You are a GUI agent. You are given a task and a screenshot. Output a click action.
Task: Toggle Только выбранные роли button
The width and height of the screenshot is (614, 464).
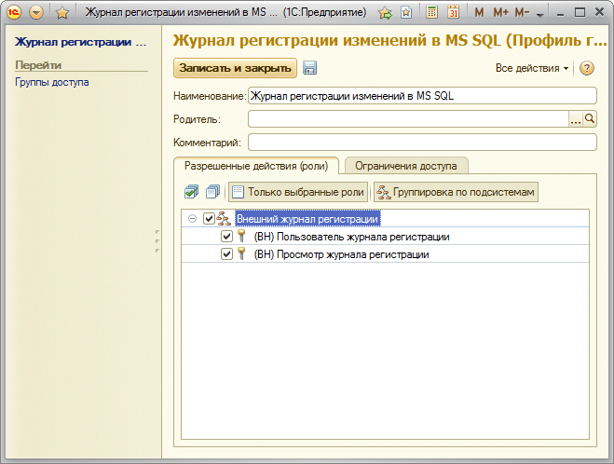[x=298, y=192]
